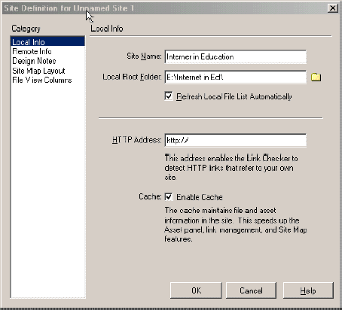Click the HTTP Address input field

(x=236, y=140)
